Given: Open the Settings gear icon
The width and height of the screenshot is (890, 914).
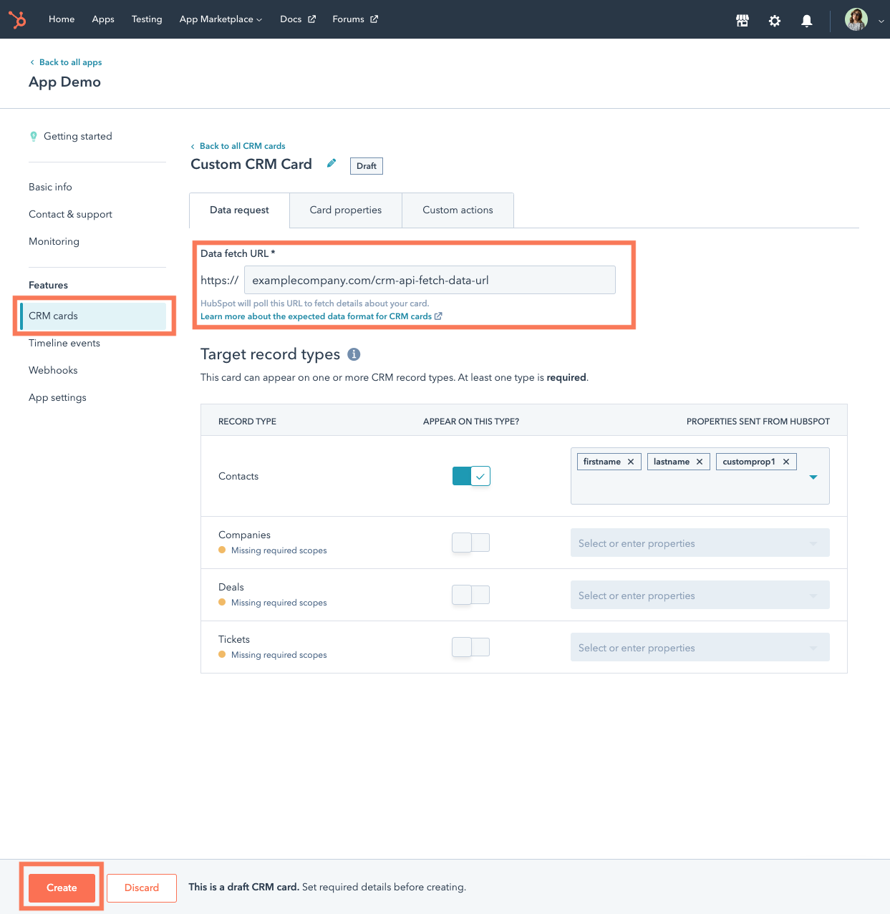Looking at the screenshot, I should (774, 21).
